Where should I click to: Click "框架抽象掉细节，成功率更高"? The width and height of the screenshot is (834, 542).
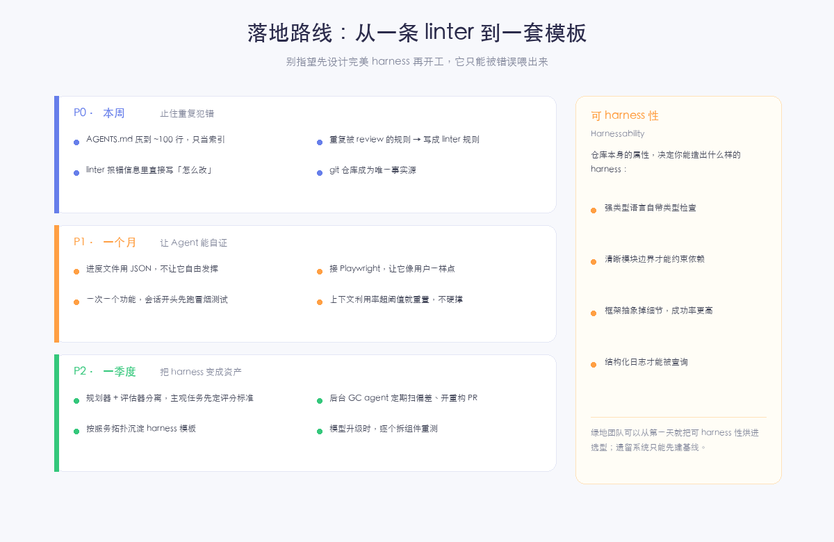tap(659, 311)
